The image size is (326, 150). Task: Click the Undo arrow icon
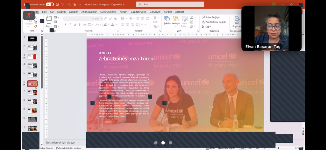tap(63, 4)
